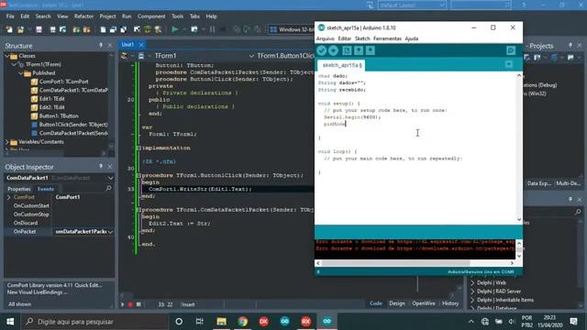Switch to Design view tab
This screenshot has width=587, height=330.
click(x=397, y=303)
